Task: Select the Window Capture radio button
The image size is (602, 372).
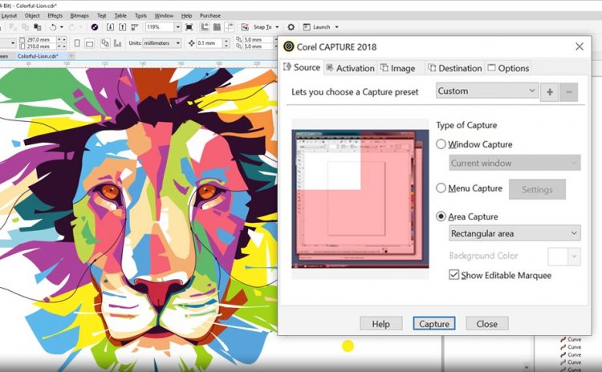Action: pyautogui.click(x=441, y=144)
